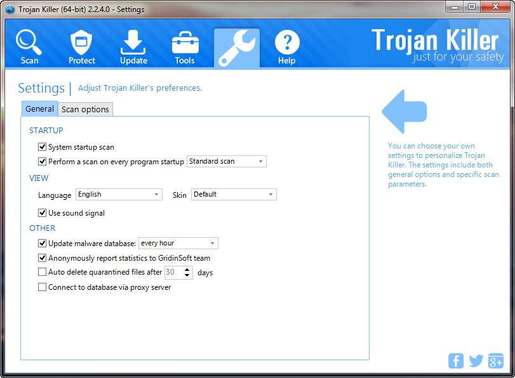Image resolution: width=515 pixels, height=378 pixels.
Task: Increase quarantine days with up stepper arrow
Action: (x=187, y=270)
